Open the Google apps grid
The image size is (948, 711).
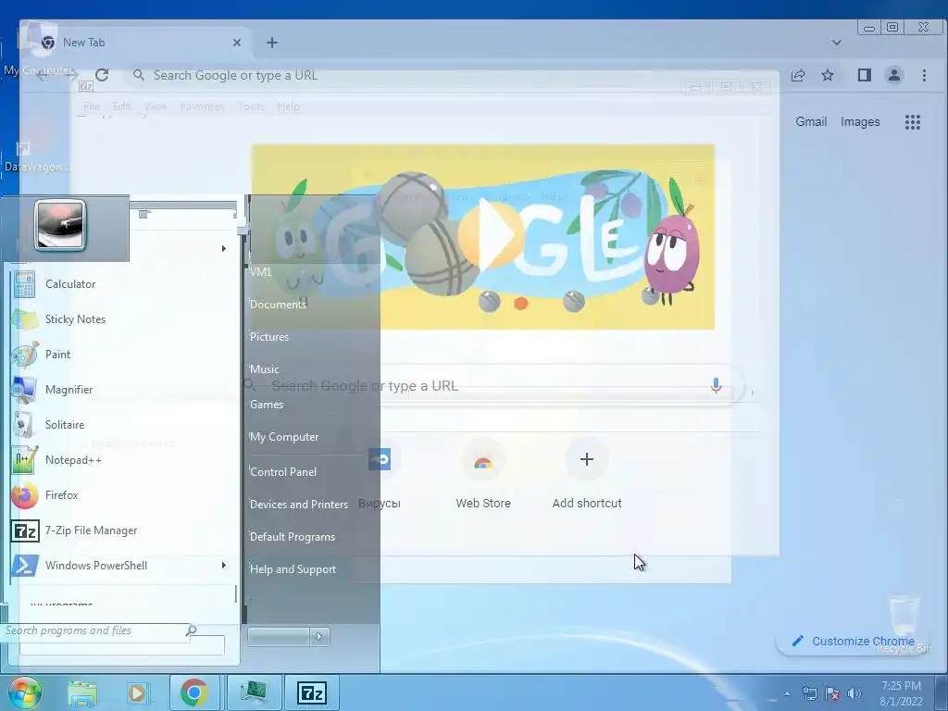(x=912, y=122)
